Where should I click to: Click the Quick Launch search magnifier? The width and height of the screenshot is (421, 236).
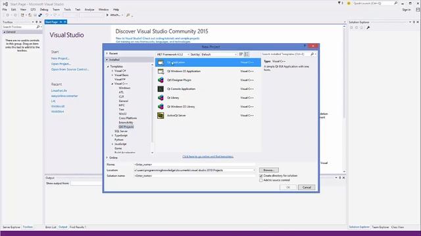(x=396, y=3)
